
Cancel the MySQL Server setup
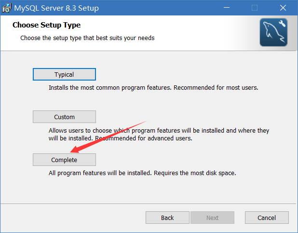tap(267, 218)
